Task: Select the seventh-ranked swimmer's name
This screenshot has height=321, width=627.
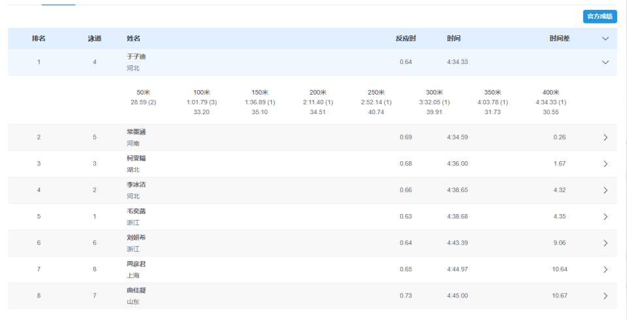Action: (x=137, y=264)
